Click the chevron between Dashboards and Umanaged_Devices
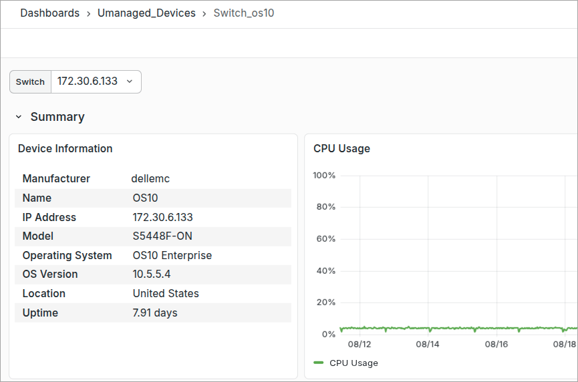Screen dimensions: 578x382 point(88,14)
